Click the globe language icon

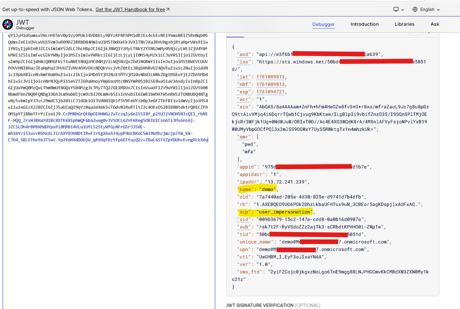coord(415,9)
